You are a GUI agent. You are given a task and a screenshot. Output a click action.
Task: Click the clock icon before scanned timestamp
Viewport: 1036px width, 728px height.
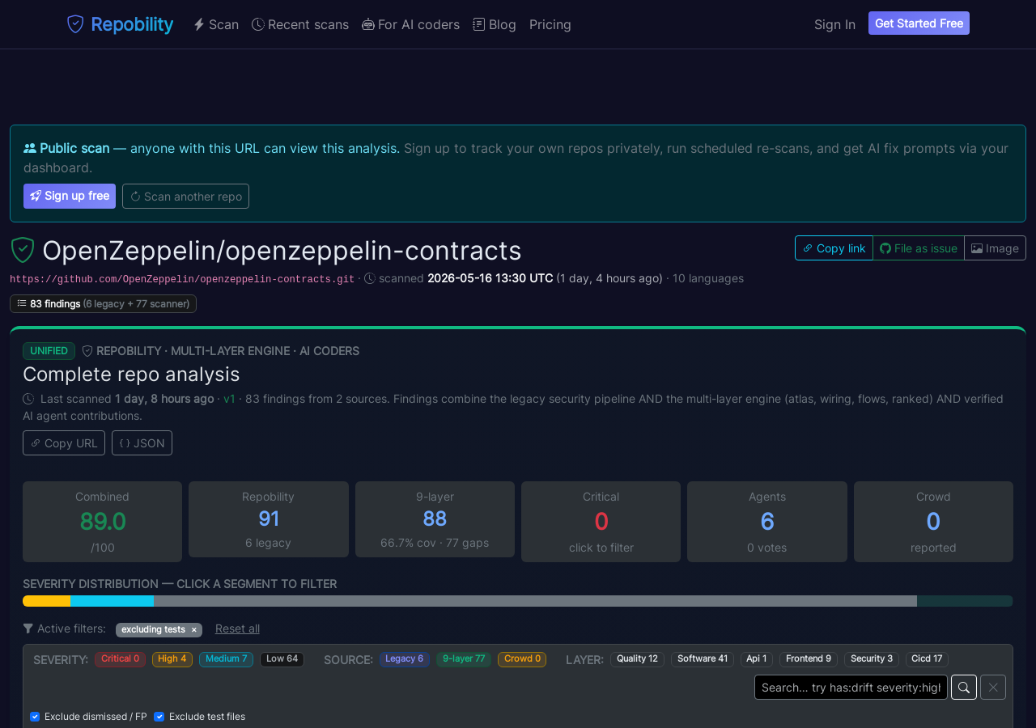pos(370,278)
